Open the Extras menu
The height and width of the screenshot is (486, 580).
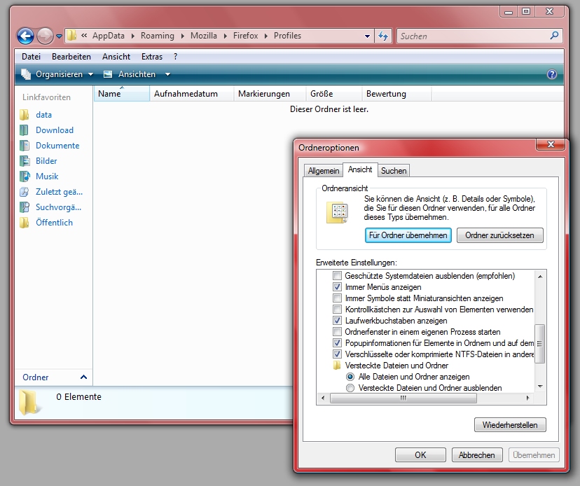pyautogui.click(x=152, y=57)
